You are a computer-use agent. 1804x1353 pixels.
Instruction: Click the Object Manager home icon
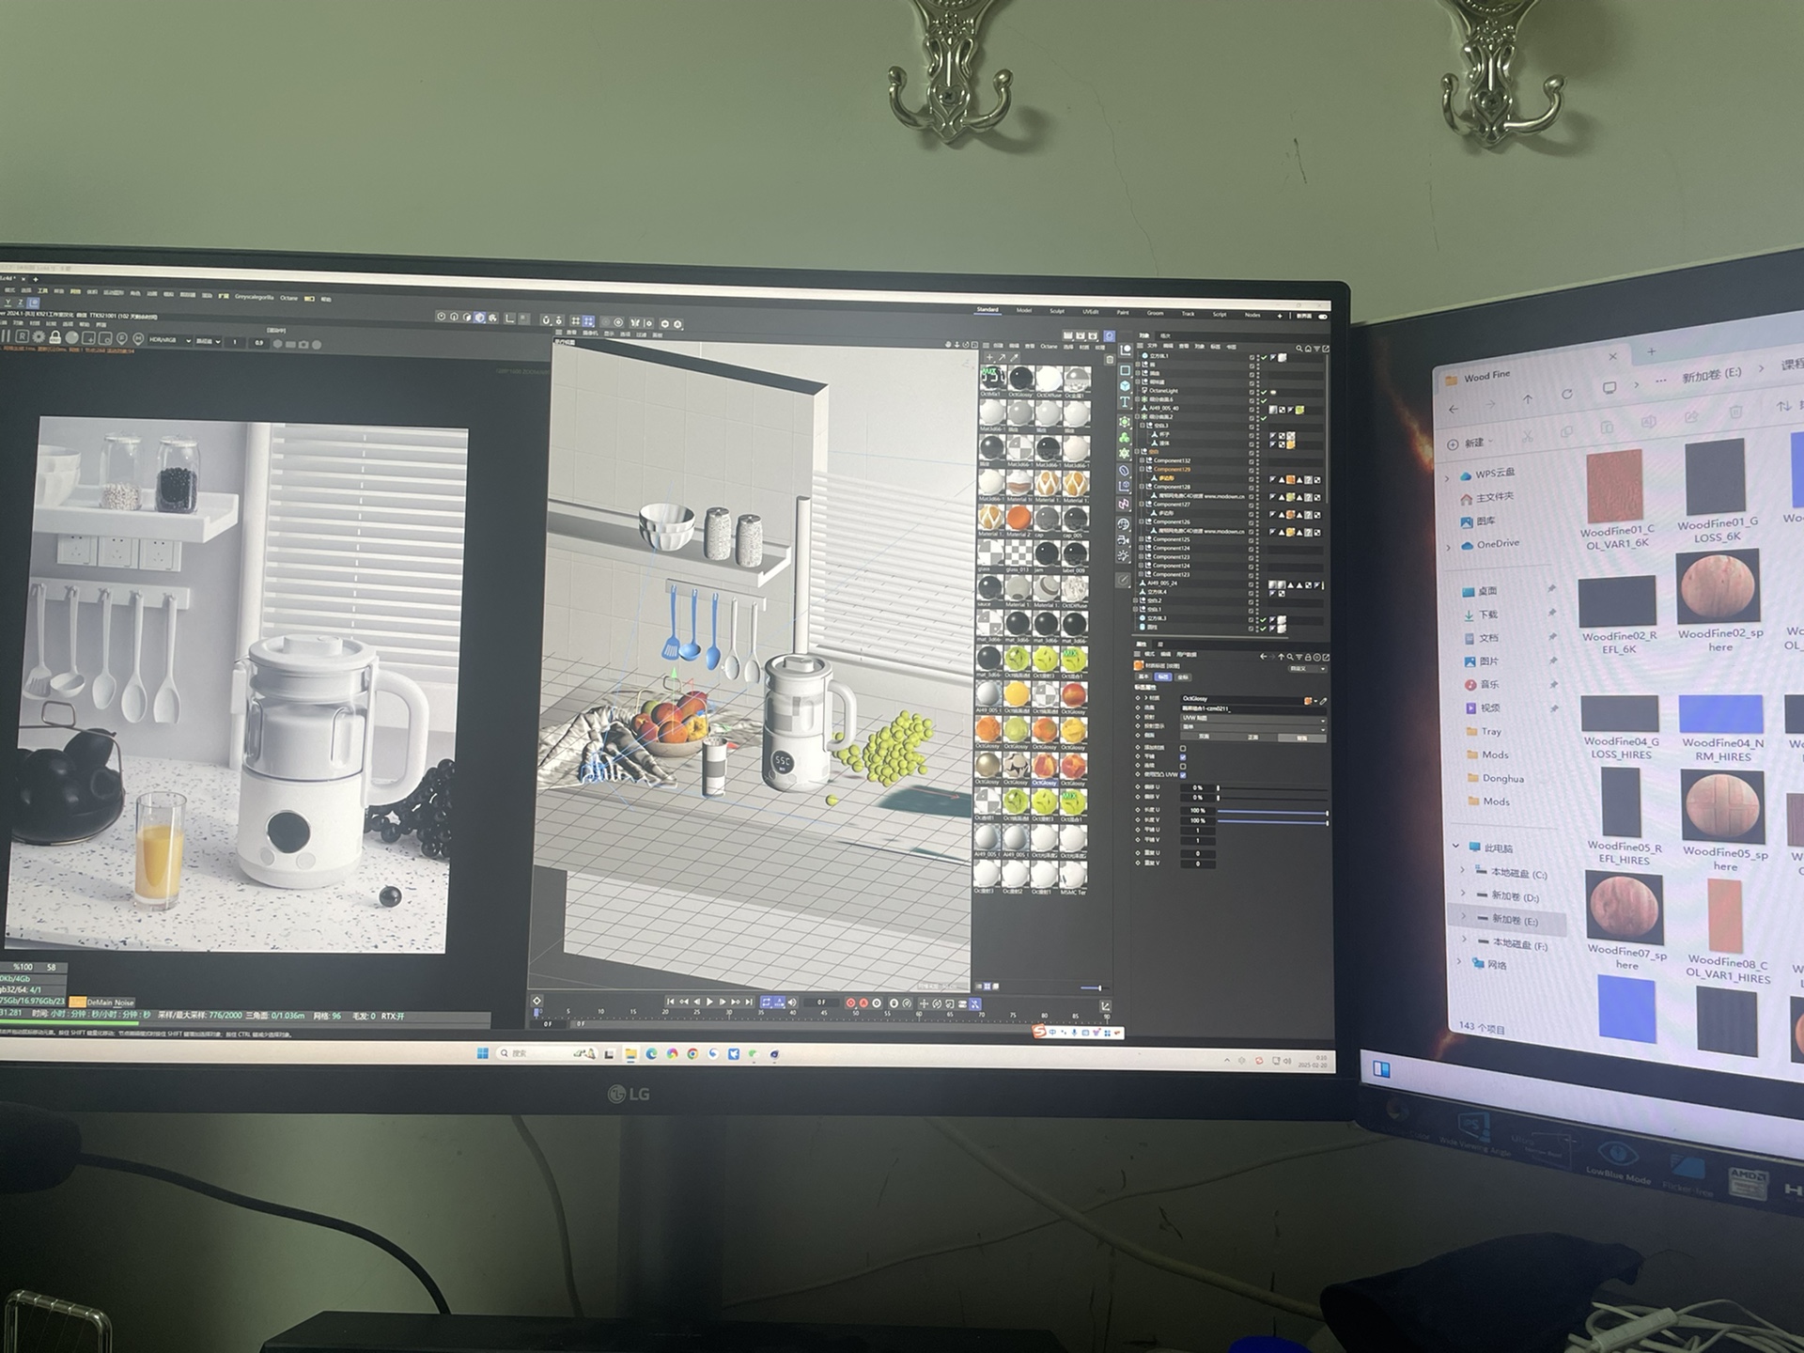pos(1308,349)
